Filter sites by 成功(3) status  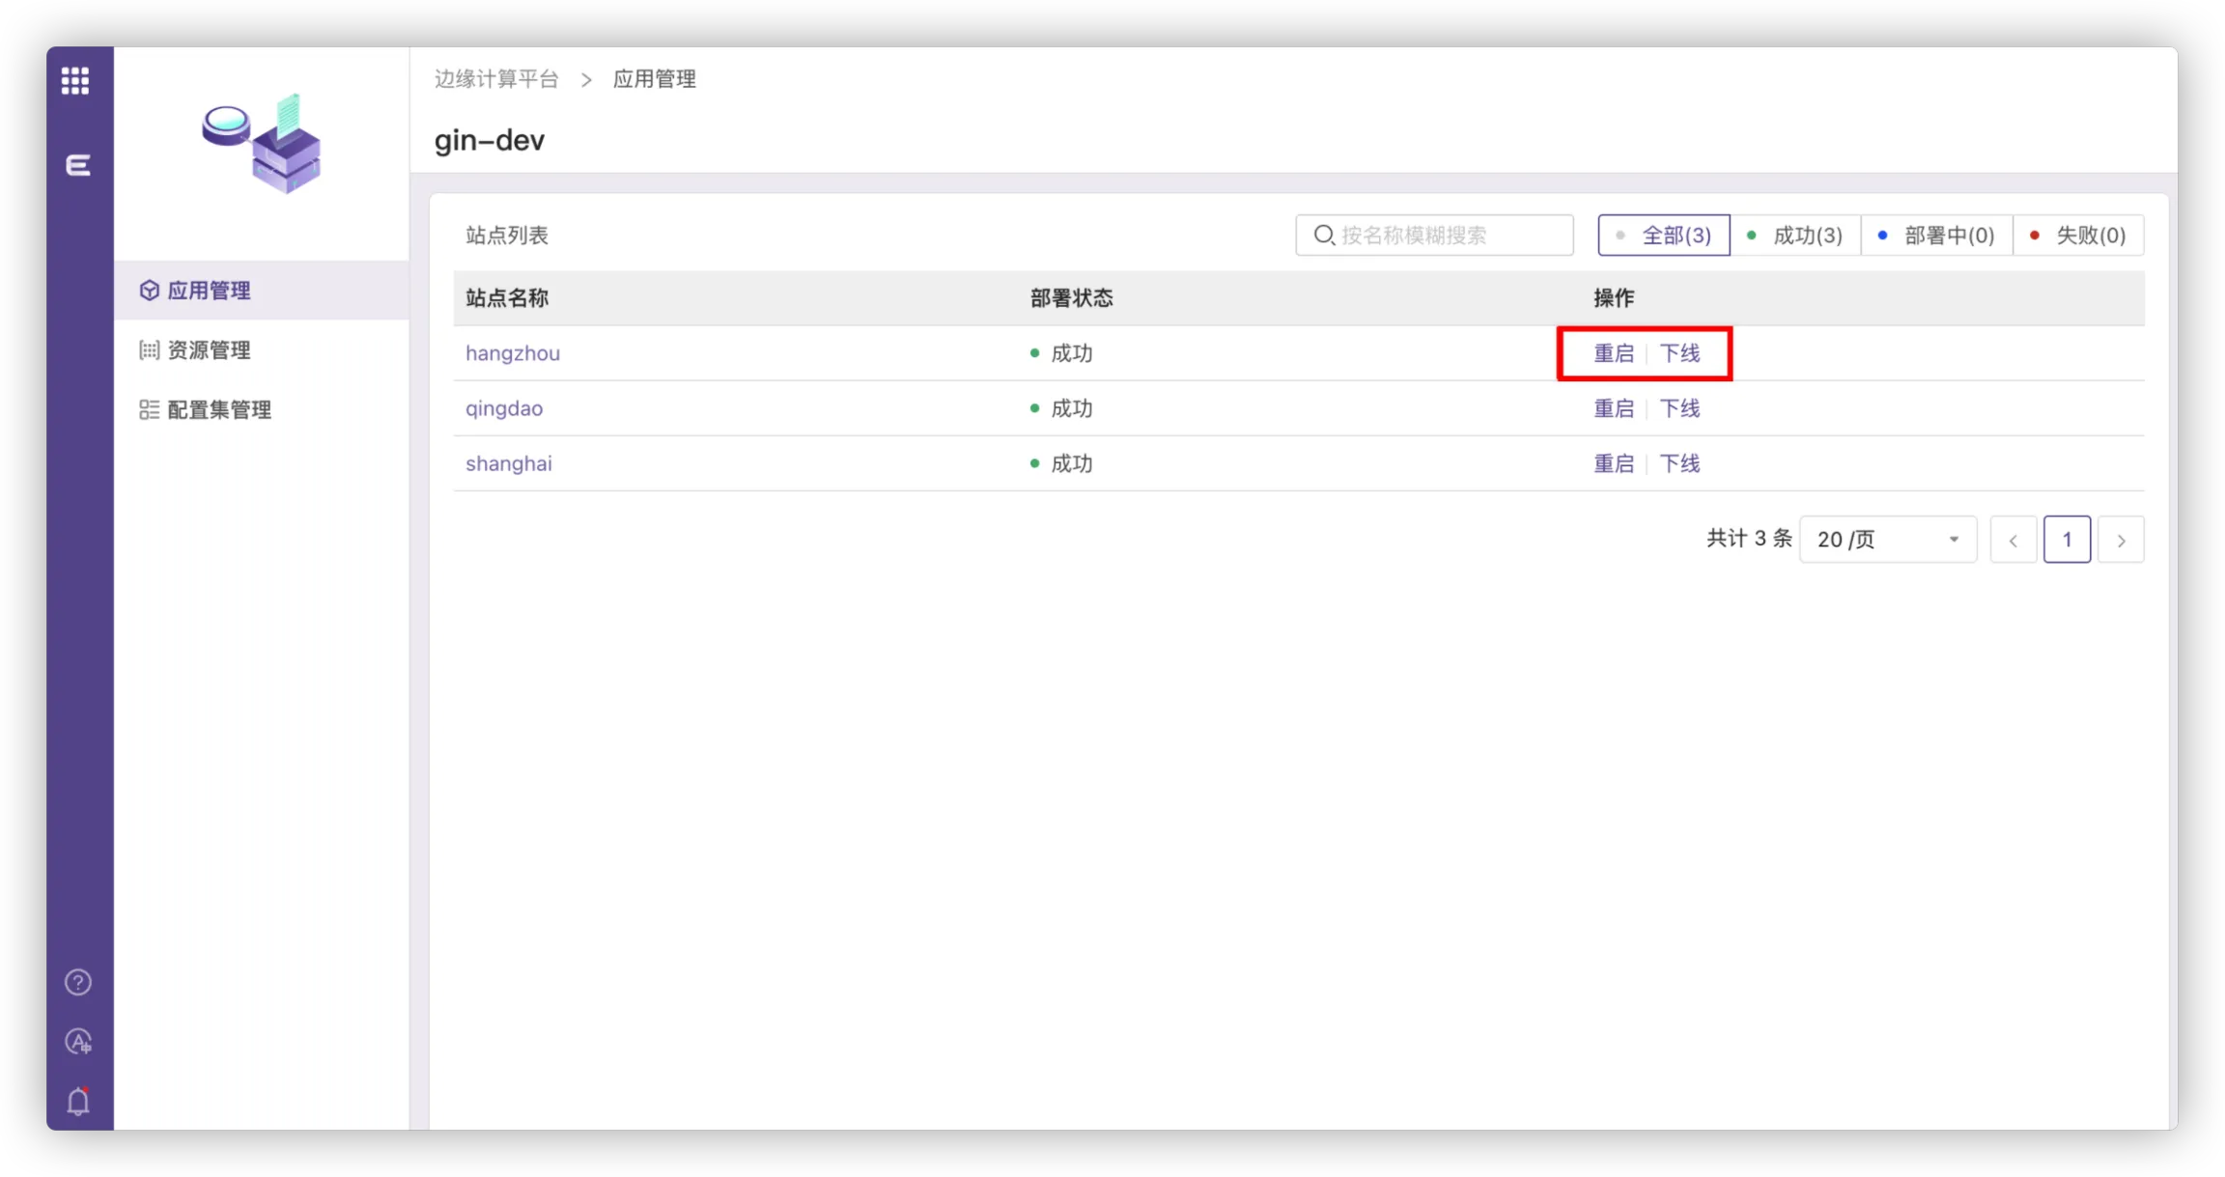(x=1795, y=236)
